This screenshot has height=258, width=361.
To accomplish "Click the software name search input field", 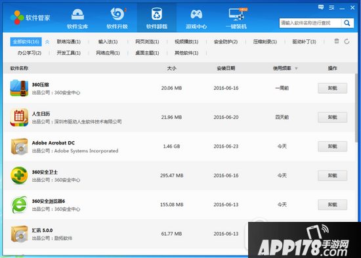I will point(310,23).
